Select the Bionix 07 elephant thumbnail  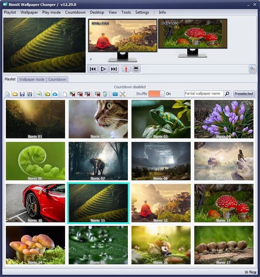coord(98,161)
